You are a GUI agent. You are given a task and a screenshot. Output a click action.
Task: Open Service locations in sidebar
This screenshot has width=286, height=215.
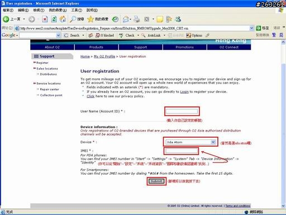[49, 83]
